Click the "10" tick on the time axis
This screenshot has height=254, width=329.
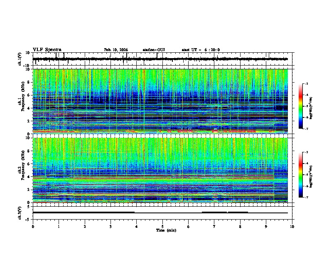(x=292, y=227)
